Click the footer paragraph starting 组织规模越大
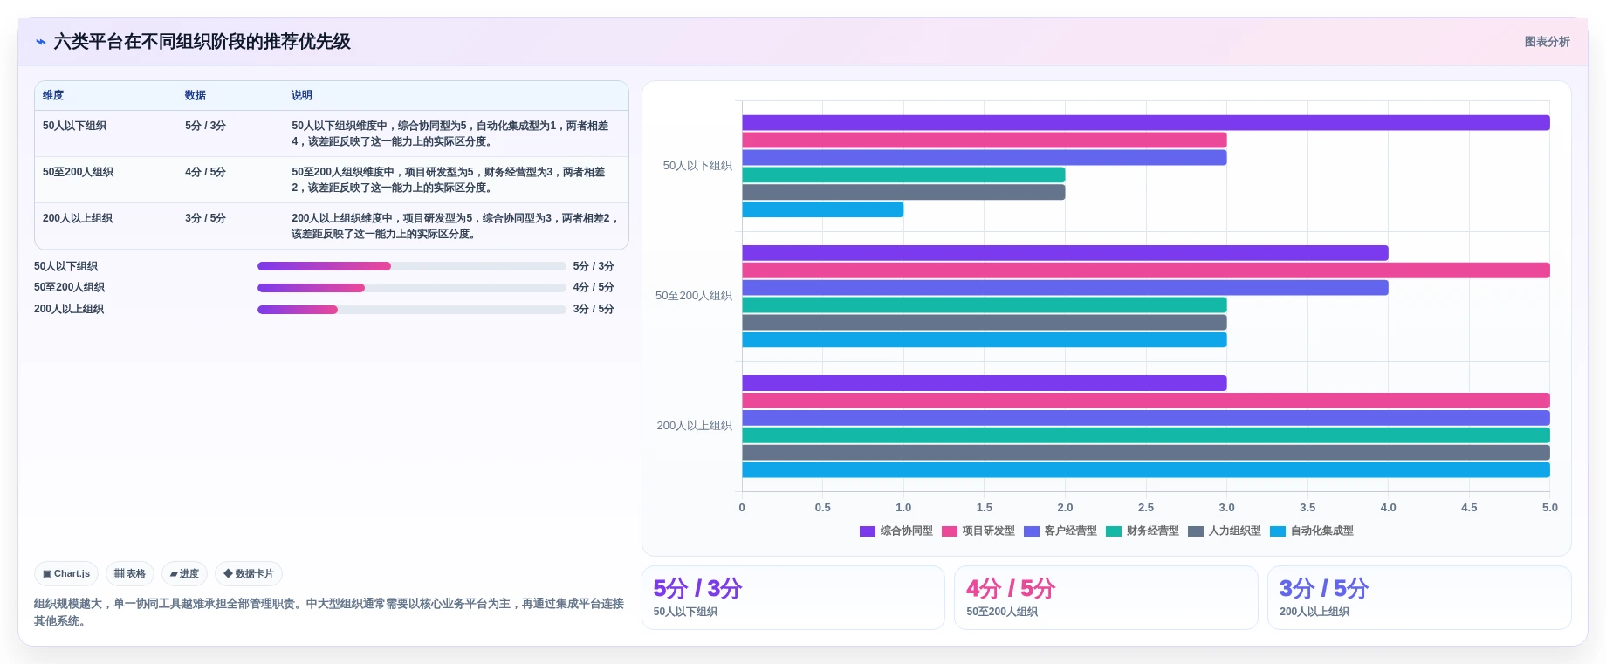Image resolution: width=1606 pixels, height=664 pixels. [x=329, y=612]
